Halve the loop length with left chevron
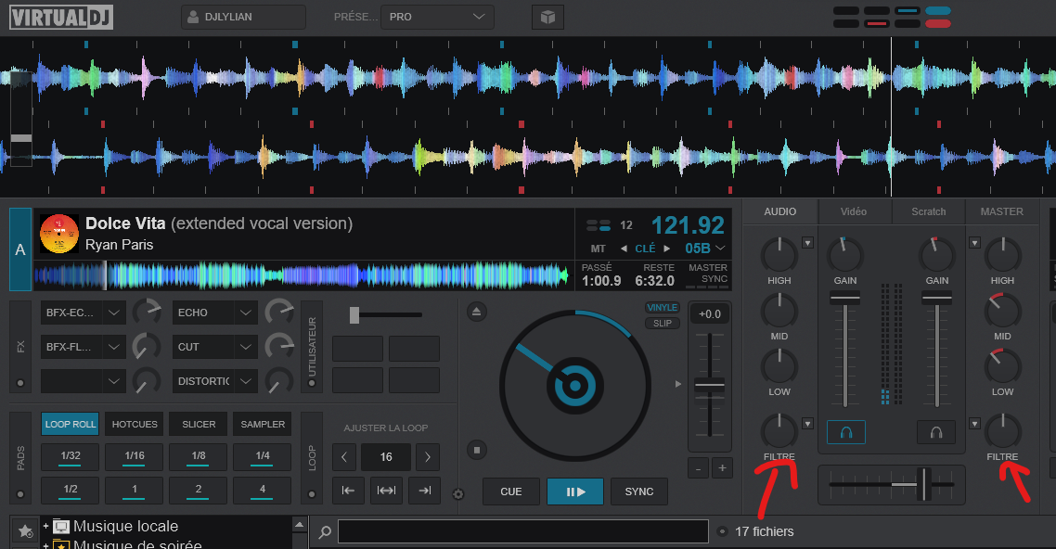 [344, 457]
